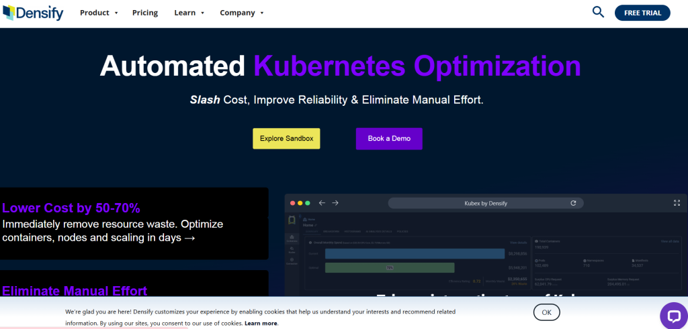Expand the Learn dropdown menu
The width and height of the screenshot is (688, 329).
[x=189, y=13]
